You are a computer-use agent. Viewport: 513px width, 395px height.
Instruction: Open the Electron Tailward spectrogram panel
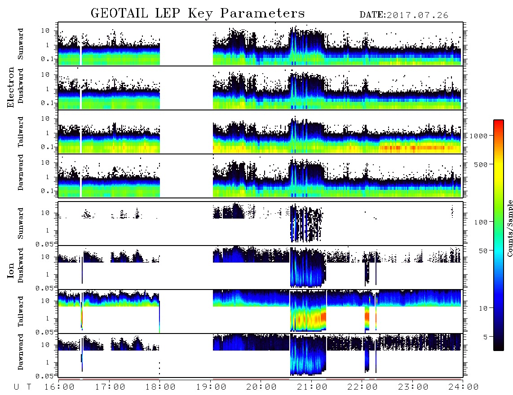tap(261, 132)
